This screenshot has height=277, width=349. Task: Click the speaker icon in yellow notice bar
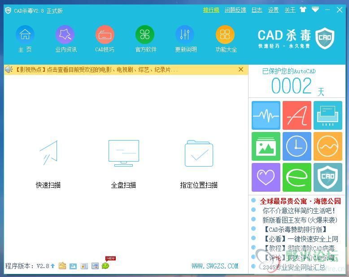coord(9,70)
